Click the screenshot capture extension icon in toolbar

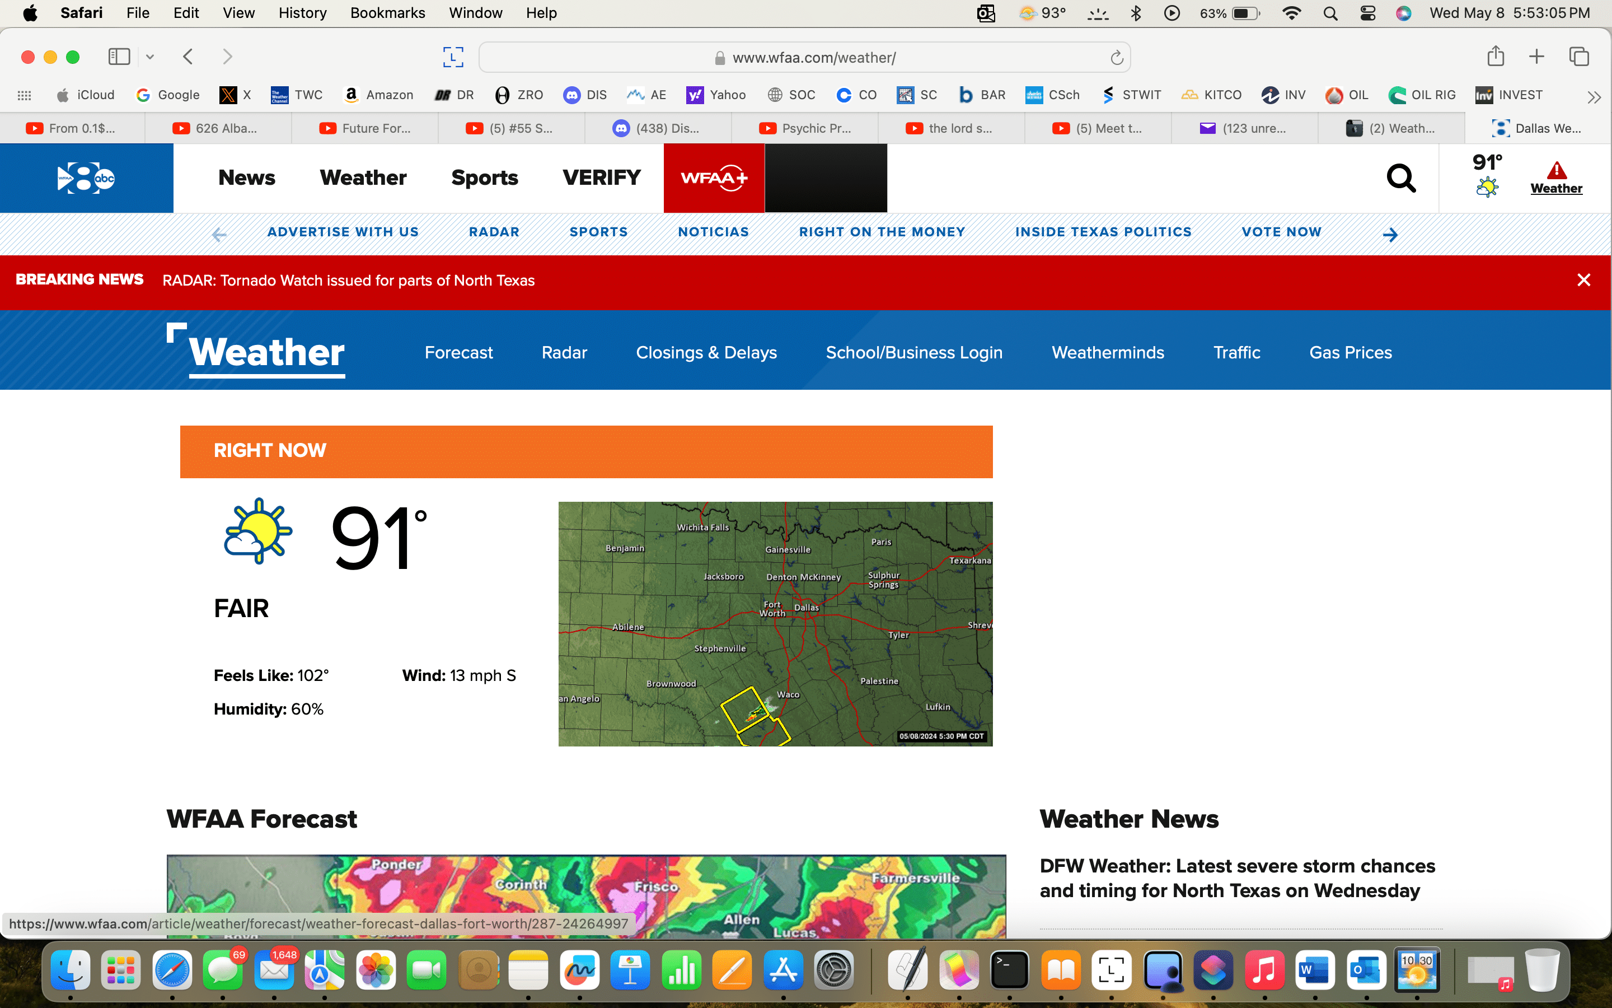point(453,57)
